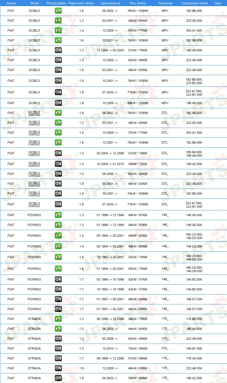Select engine codes 146 C5.000, 146 D5.000

[194, 236]
